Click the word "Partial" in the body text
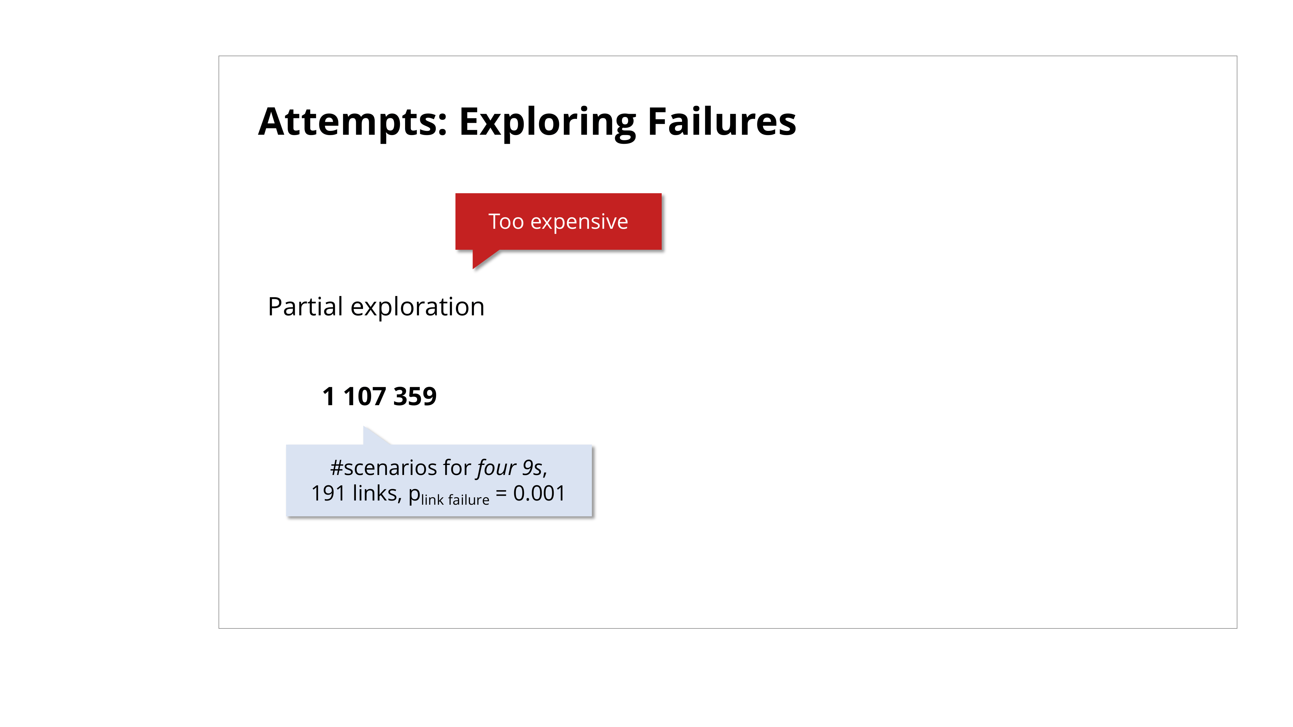 pyautogui.click(x=305, y=307)
